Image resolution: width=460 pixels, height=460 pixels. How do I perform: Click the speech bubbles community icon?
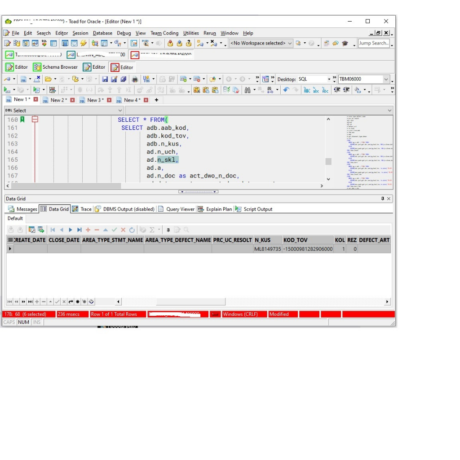click(x=336, y=44)
